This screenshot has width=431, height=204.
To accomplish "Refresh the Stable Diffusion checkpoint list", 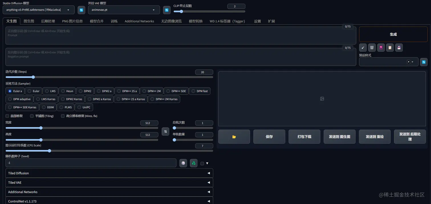I will click(x=81, y=10).
